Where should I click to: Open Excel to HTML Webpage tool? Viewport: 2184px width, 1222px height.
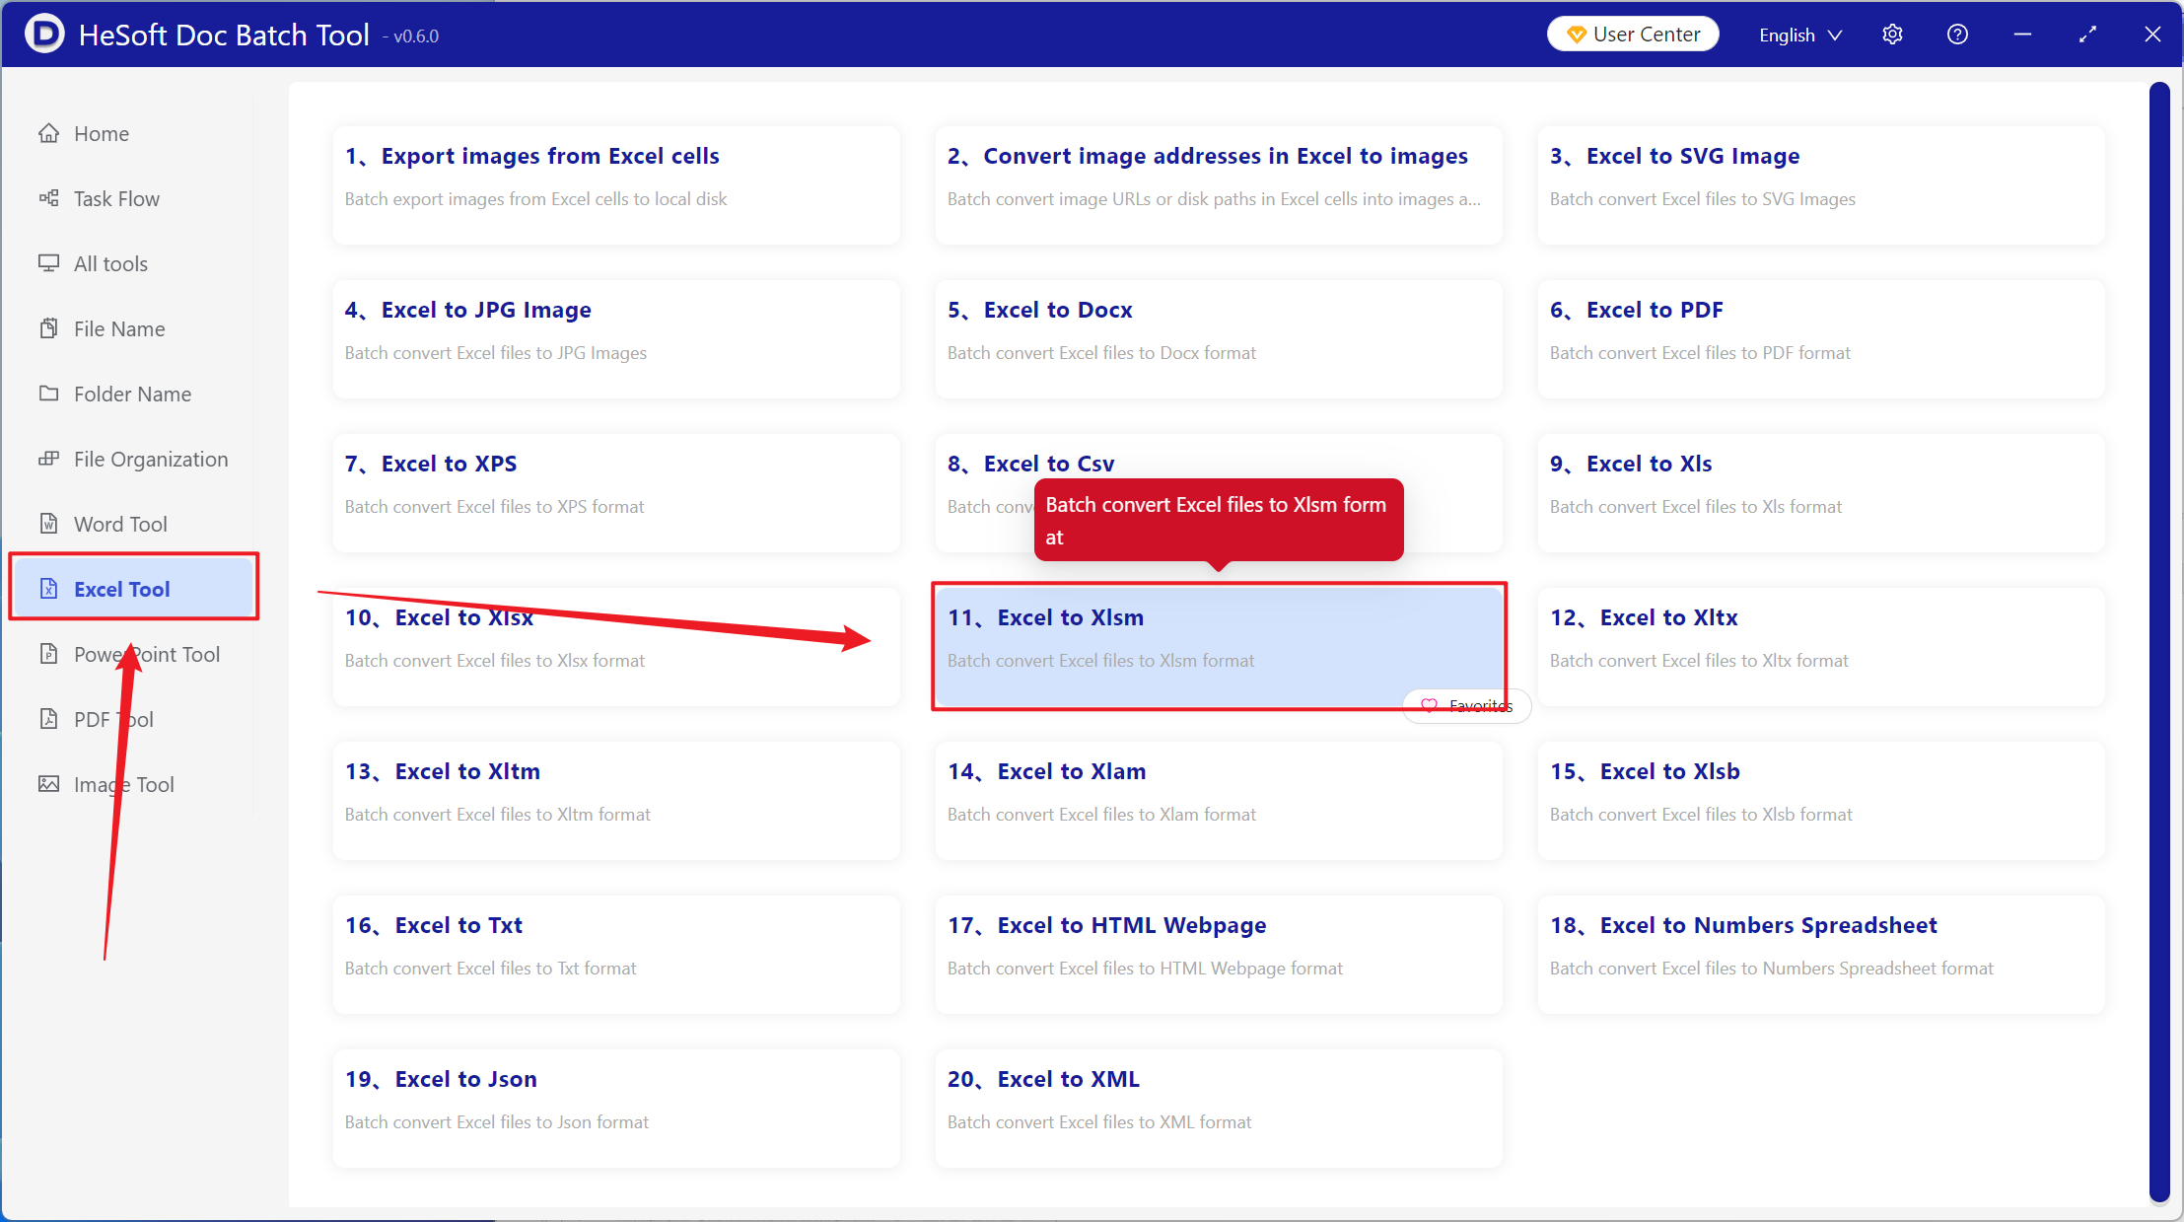1219,955
